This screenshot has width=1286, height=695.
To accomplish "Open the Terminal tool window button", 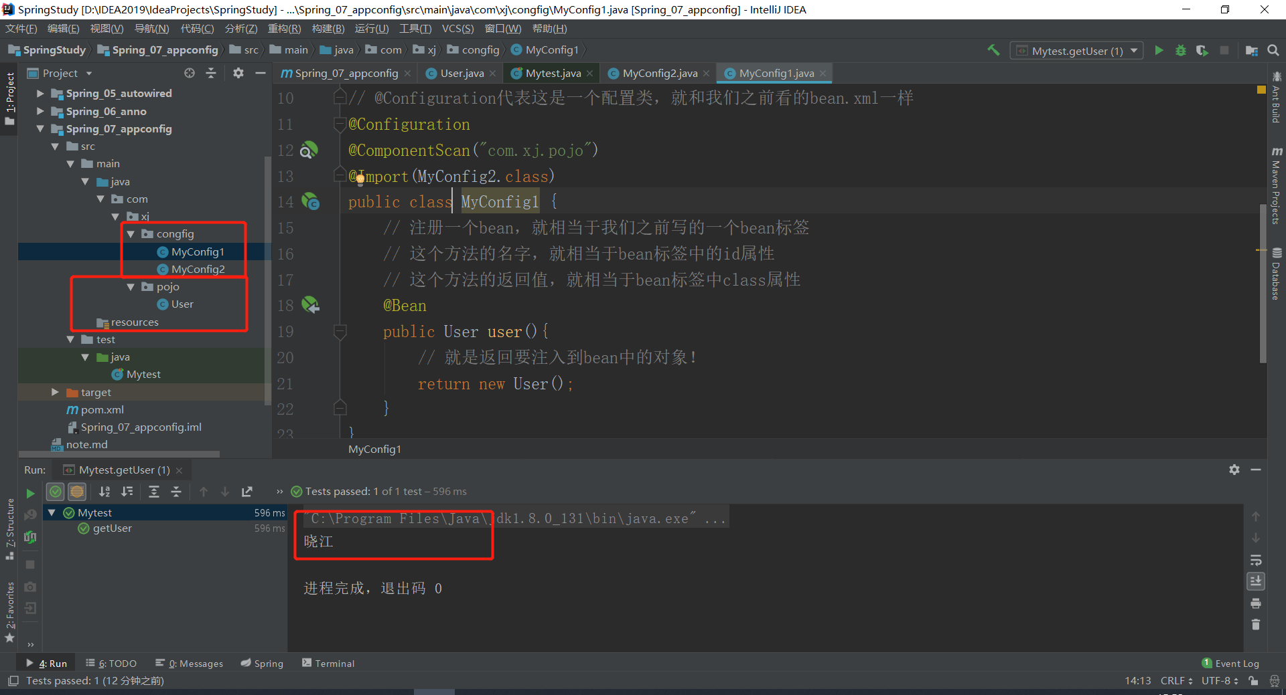I will (328, 664).
